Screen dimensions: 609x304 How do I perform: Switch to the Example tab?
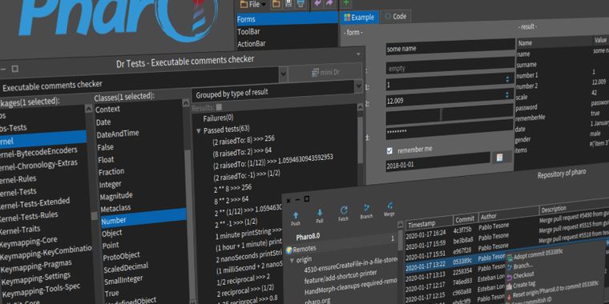pos(359,18)
